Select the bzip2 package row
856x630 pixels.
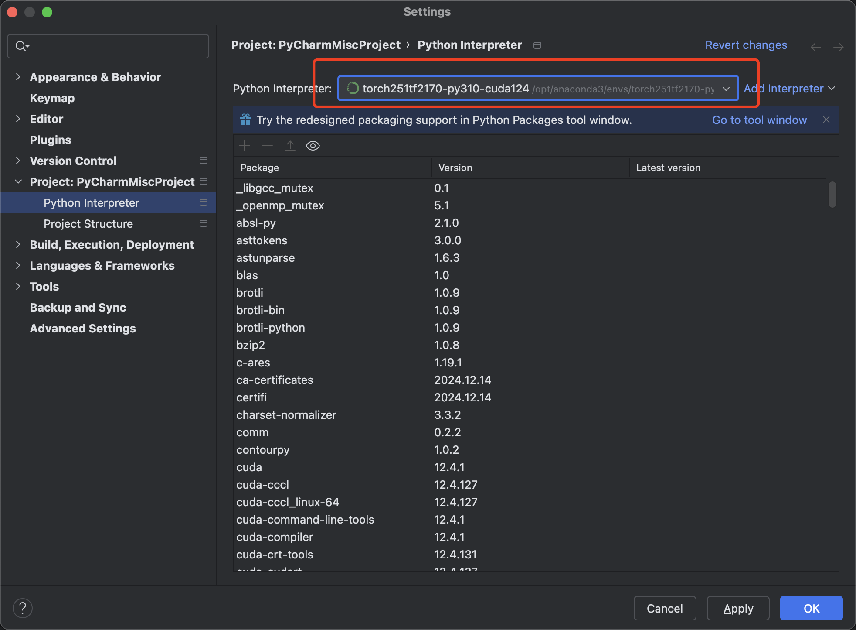[530, 345]
